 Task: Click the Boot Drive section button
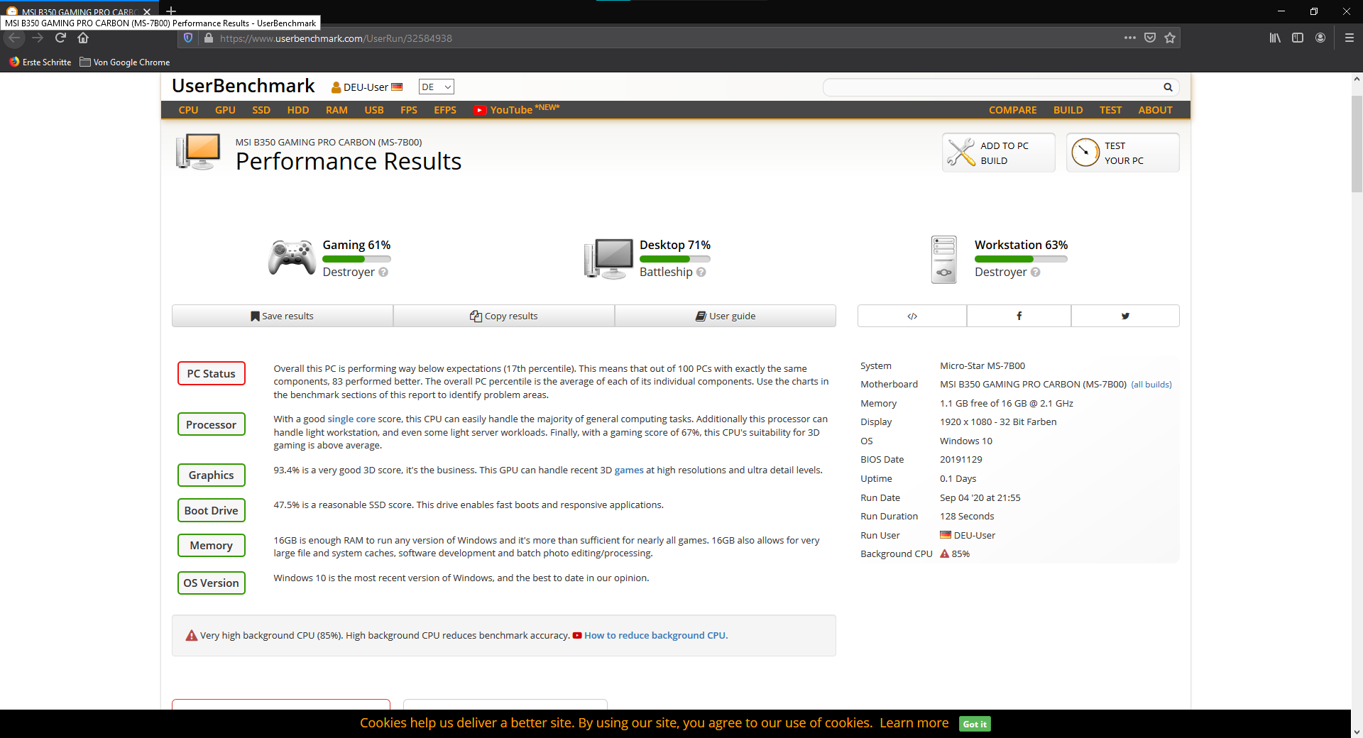[x=212, y=510]
